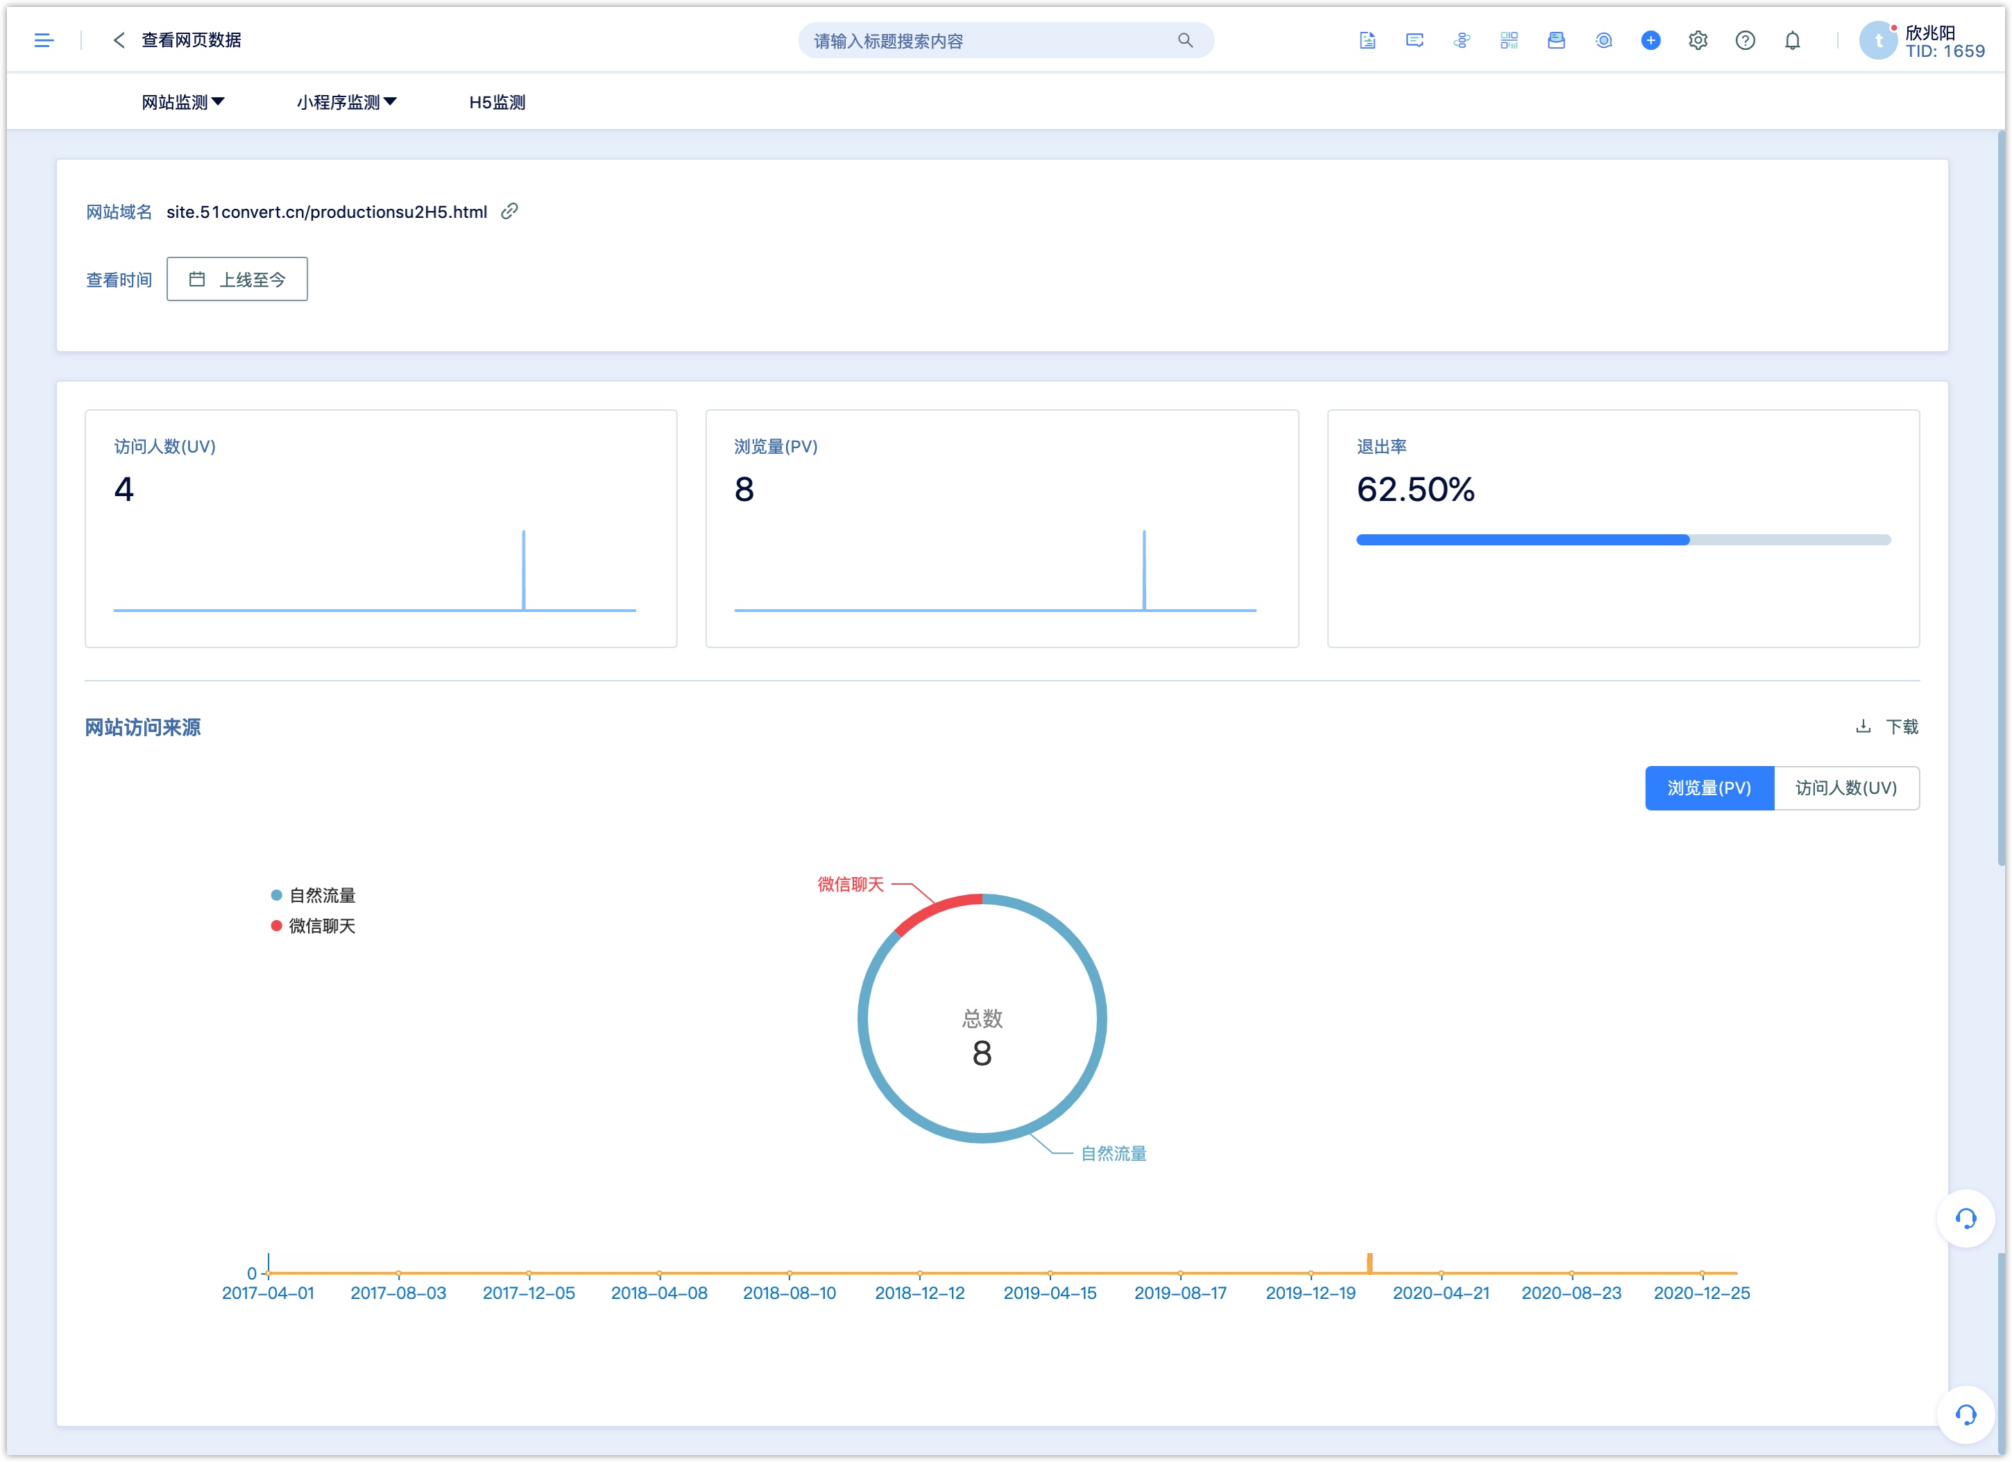
Task: Click the 2018-08-10 timeline label
Action: 789,1293
